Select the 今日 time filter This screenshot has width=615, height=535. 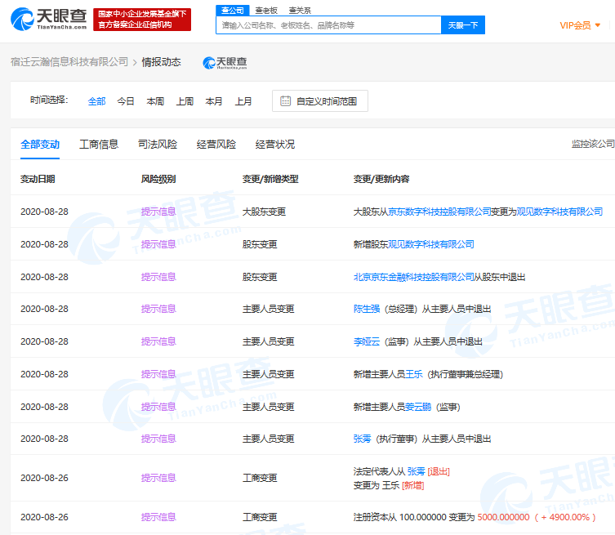click(126, 101)
